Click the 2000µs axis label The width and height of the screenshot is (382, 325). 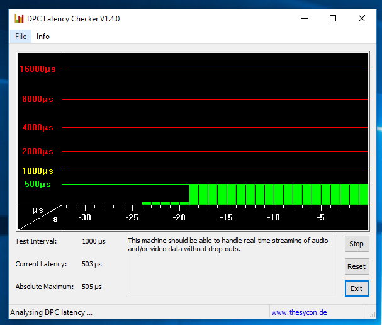(38, 151)
